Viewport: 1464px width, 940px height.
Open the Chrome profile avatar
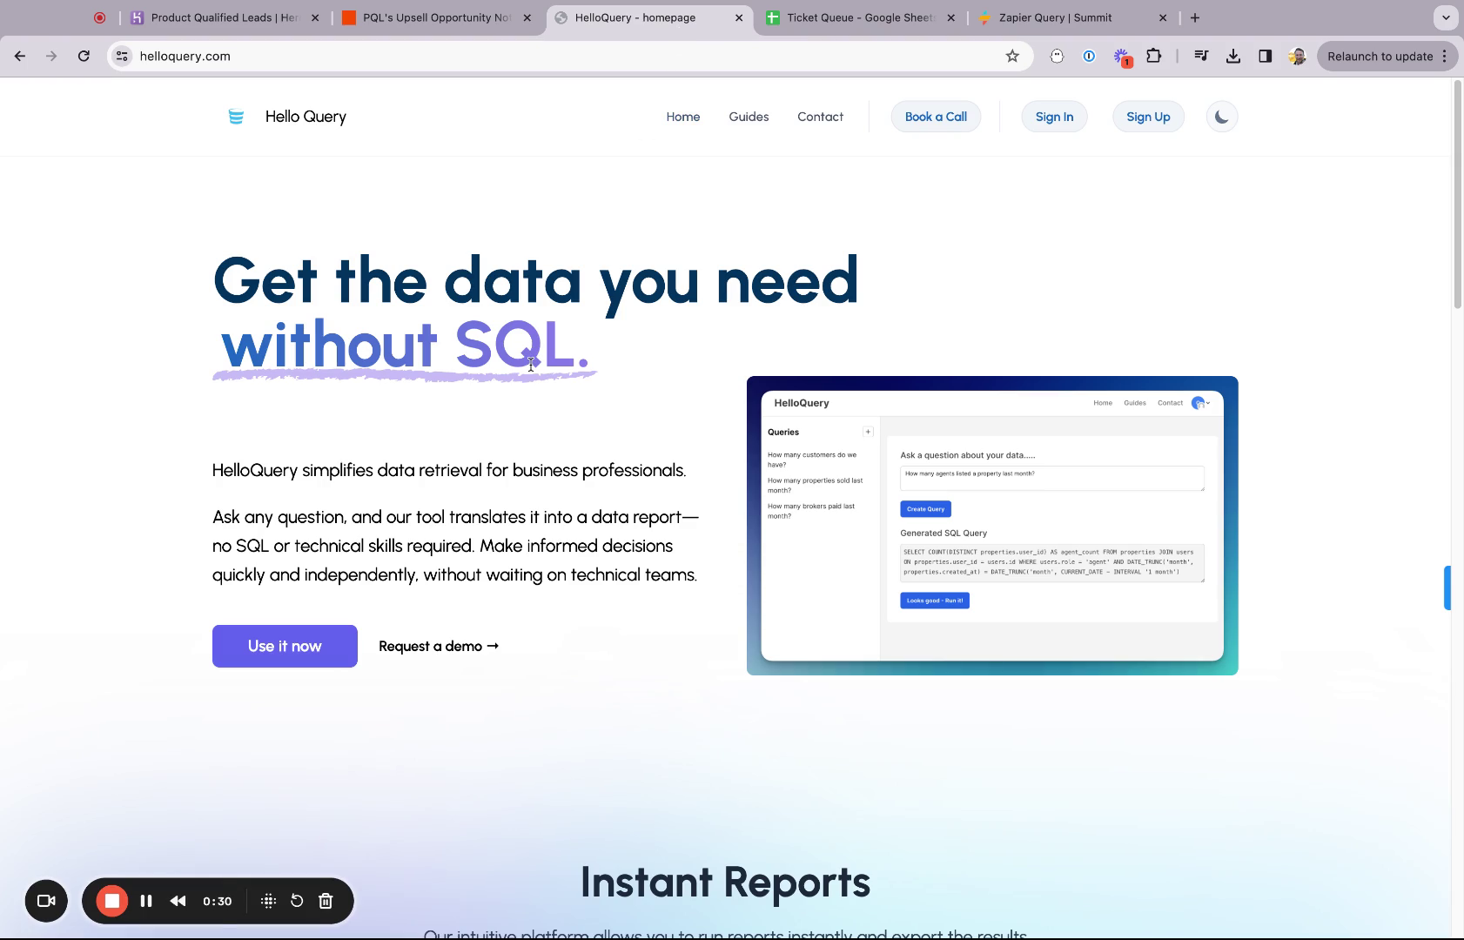tap(1297, 56)
